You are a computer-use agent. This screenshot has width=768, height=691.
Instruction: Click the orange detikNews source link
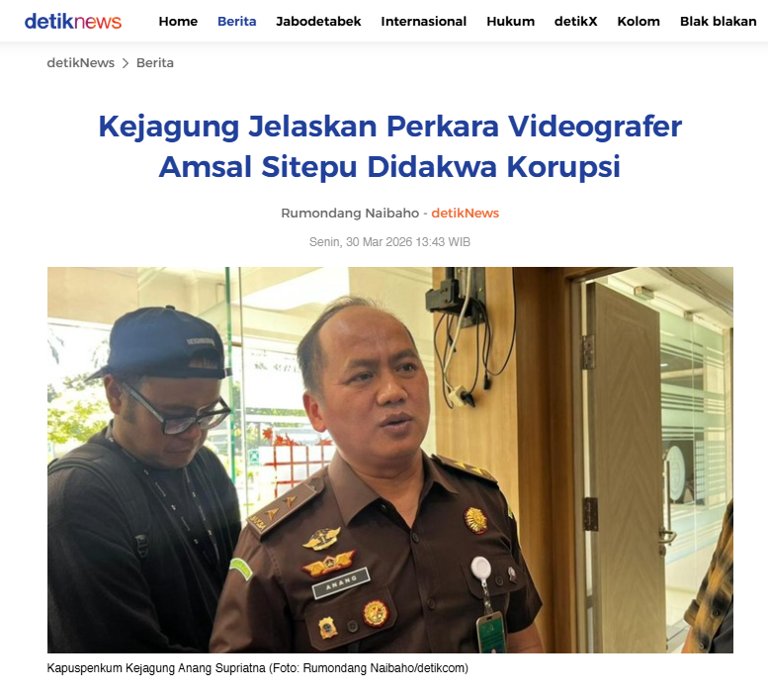point(465,213)
